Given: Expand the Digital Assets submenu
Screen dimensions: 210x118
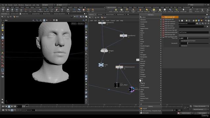Looking at the screenshot, I should click(151, 29).
